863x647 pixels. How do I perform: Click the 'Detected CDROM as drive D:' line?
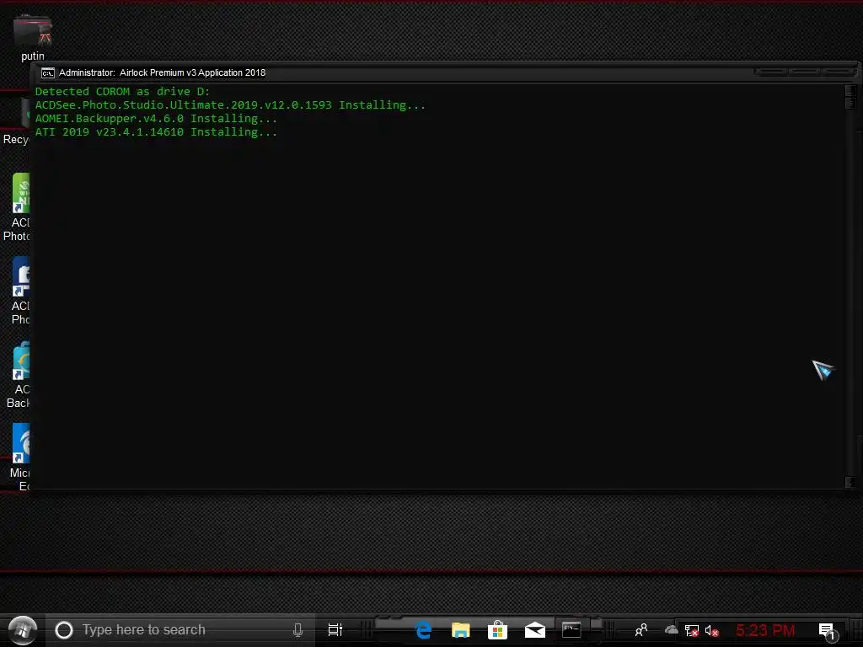pos(123,91)
